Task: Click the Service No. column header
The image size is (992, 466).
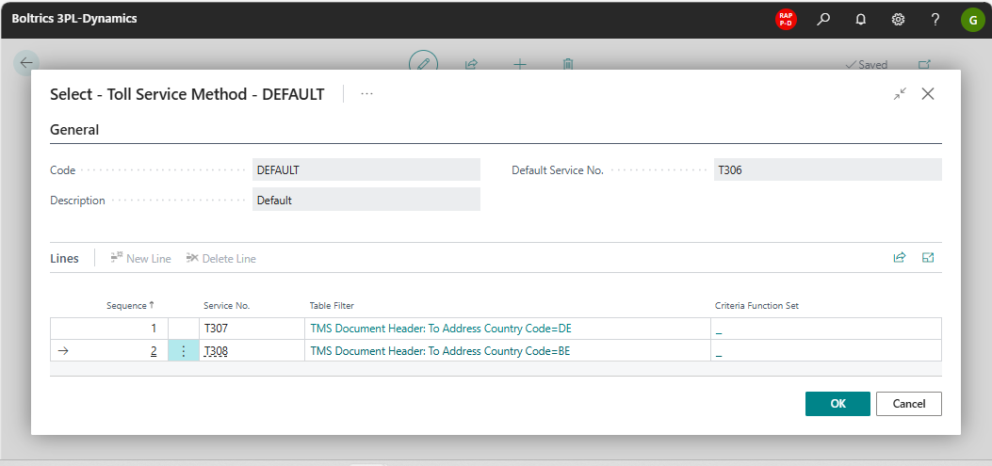Action: tap(226, 305)
